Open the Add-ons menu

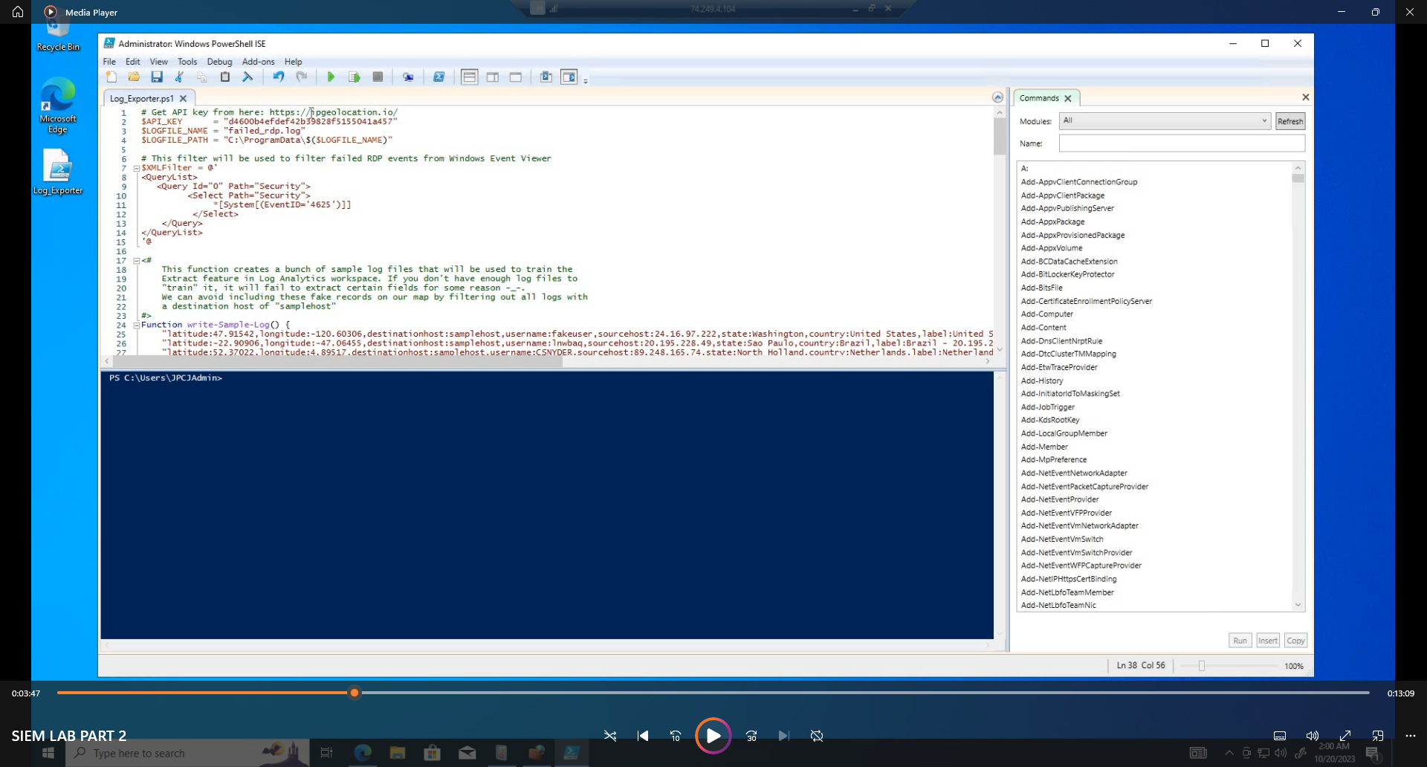coord(259,62)
